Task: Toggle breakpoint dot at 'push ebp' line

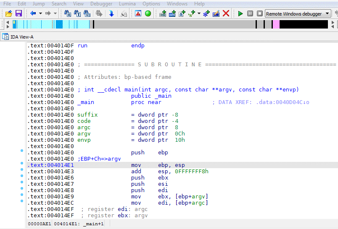Action: click(x=22, y=151)
